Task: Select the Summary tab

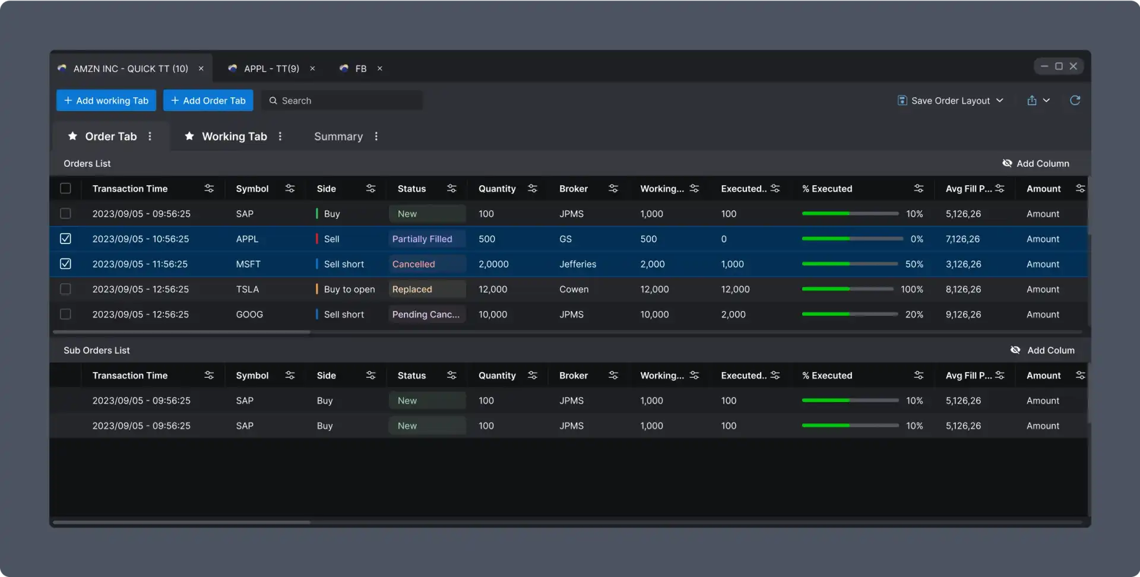Action: [x=338, y=136]
